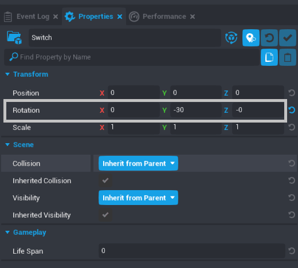Click the undo arrow button in header
Screen dimensions: 298x268
(x=269, y=38)
